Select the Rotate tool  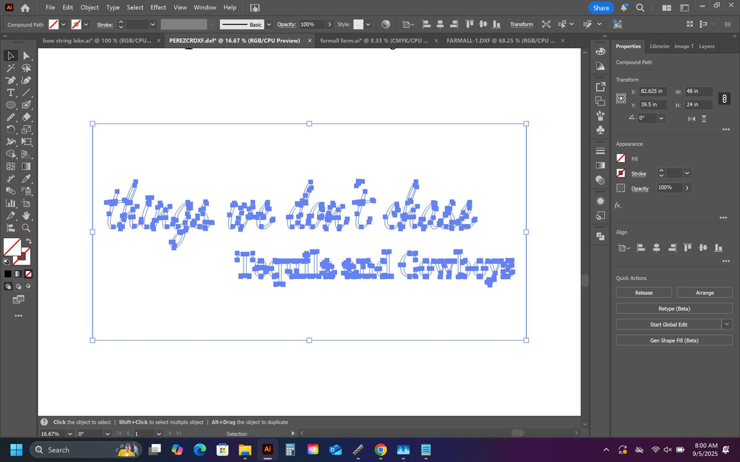pos(10,129)
